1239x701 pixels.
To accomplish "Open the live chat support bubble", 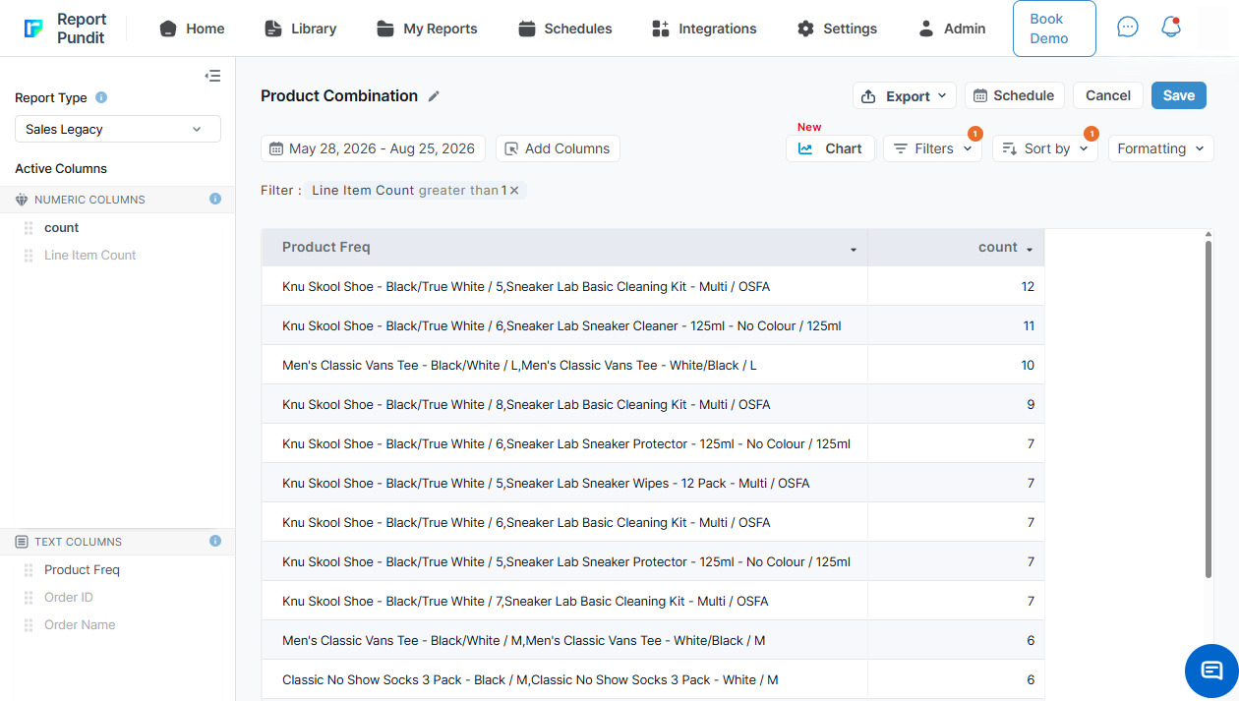I will pyautogui.click(x=1211, y=671).
